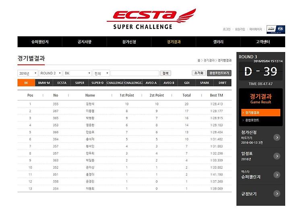Click car number 354 in the table
The image size is (290, 213).
pos(56,188)
